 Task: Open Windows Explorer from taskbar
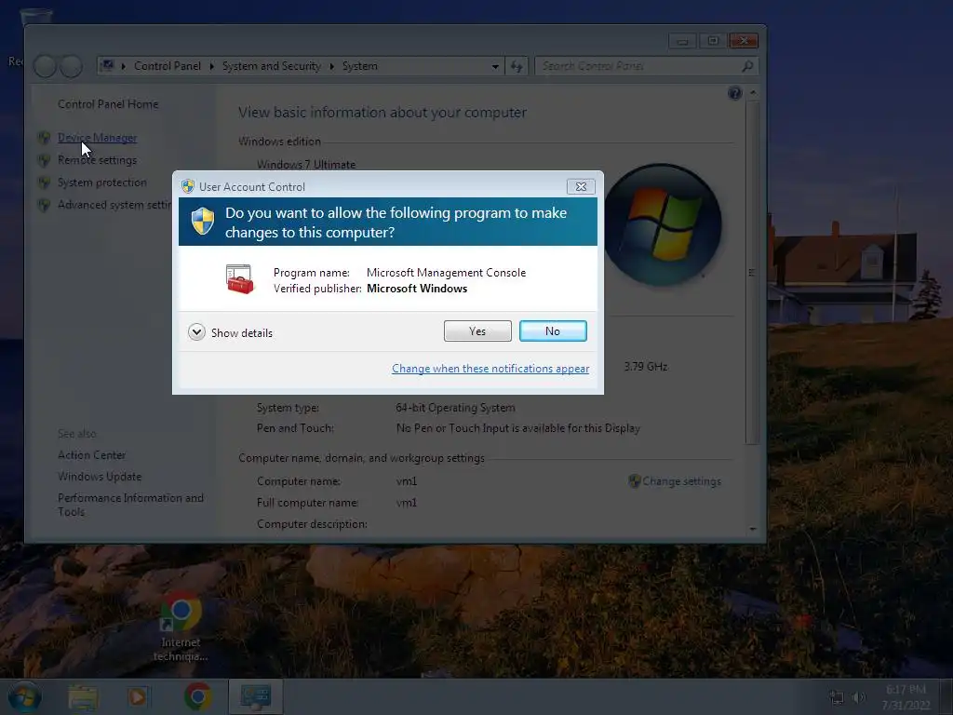(83, 696)
